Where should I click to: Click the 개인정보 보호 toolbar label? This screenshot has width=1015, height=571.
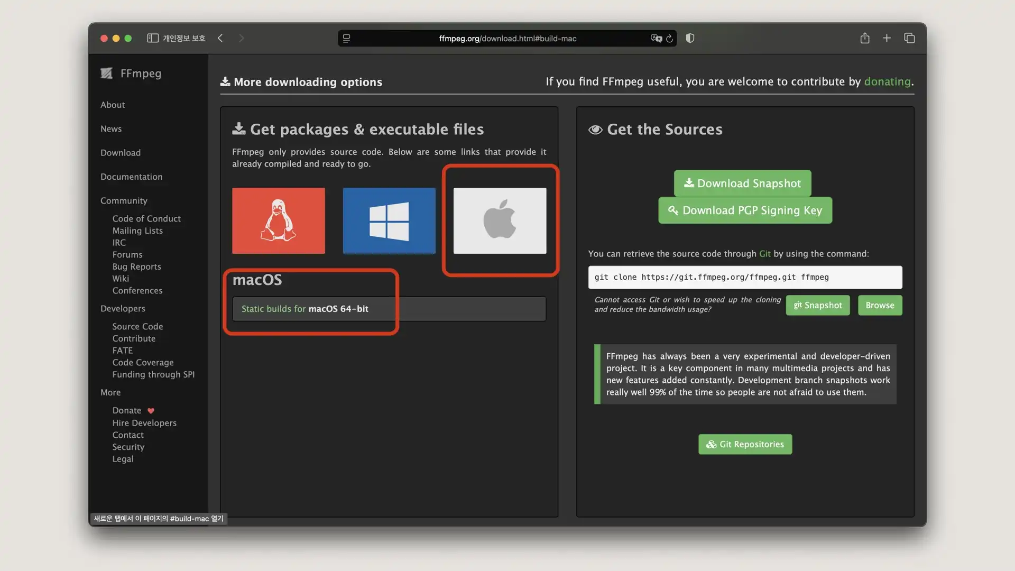pos(184,38)
